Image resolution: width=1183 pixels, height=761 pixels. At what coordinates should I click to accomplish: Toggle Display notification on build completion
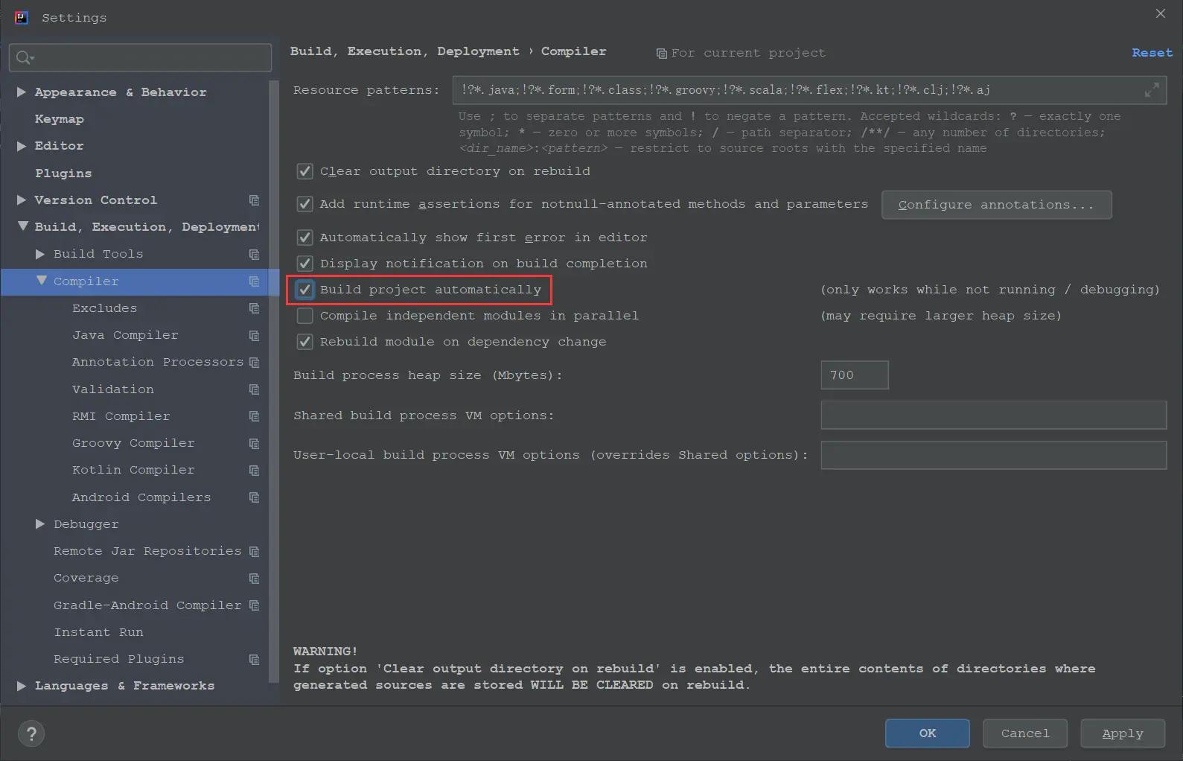point(304,264)
